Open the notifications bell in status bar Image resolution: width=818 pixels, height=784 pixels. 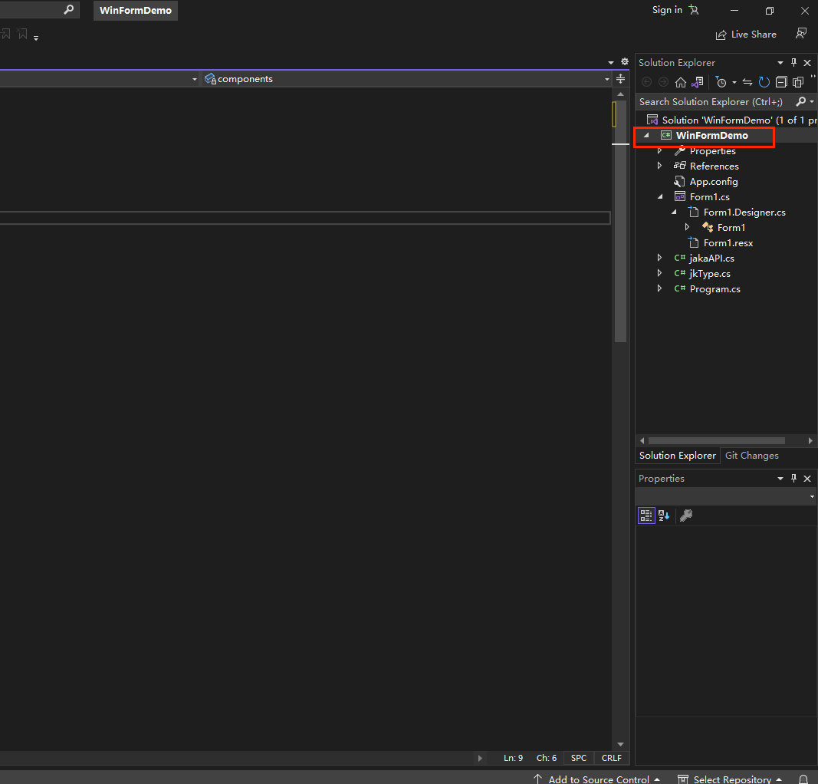tap(803, 779)
